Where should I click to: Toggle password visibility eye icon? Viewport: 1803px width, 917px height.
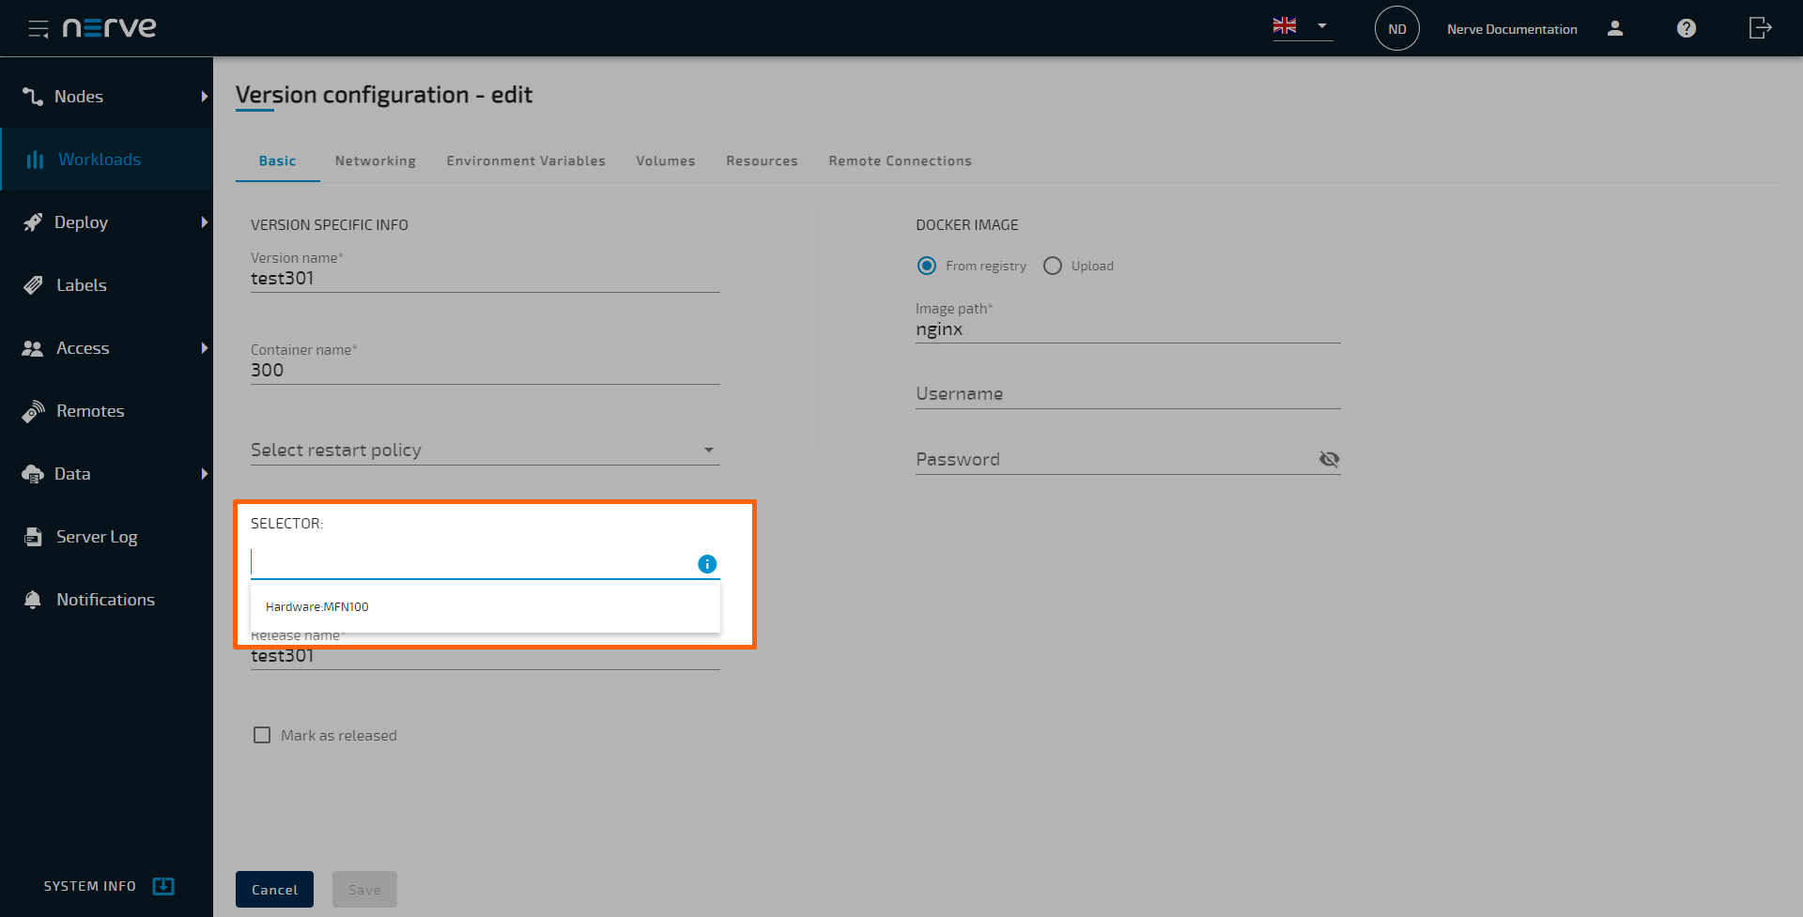(1329, 459)
